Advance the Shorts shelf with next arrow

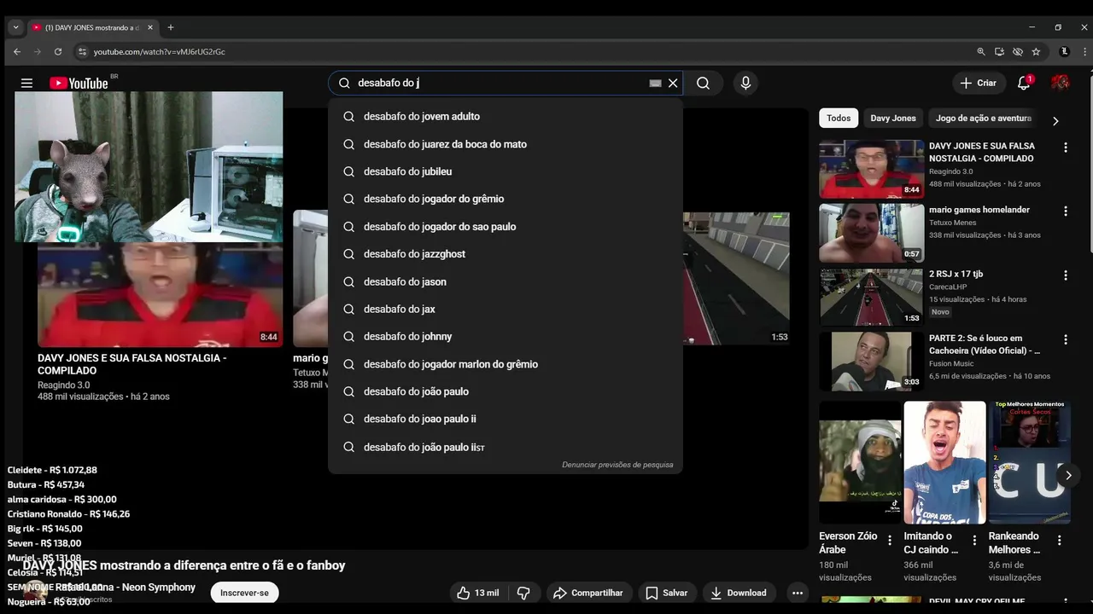tap(1068, 475)
